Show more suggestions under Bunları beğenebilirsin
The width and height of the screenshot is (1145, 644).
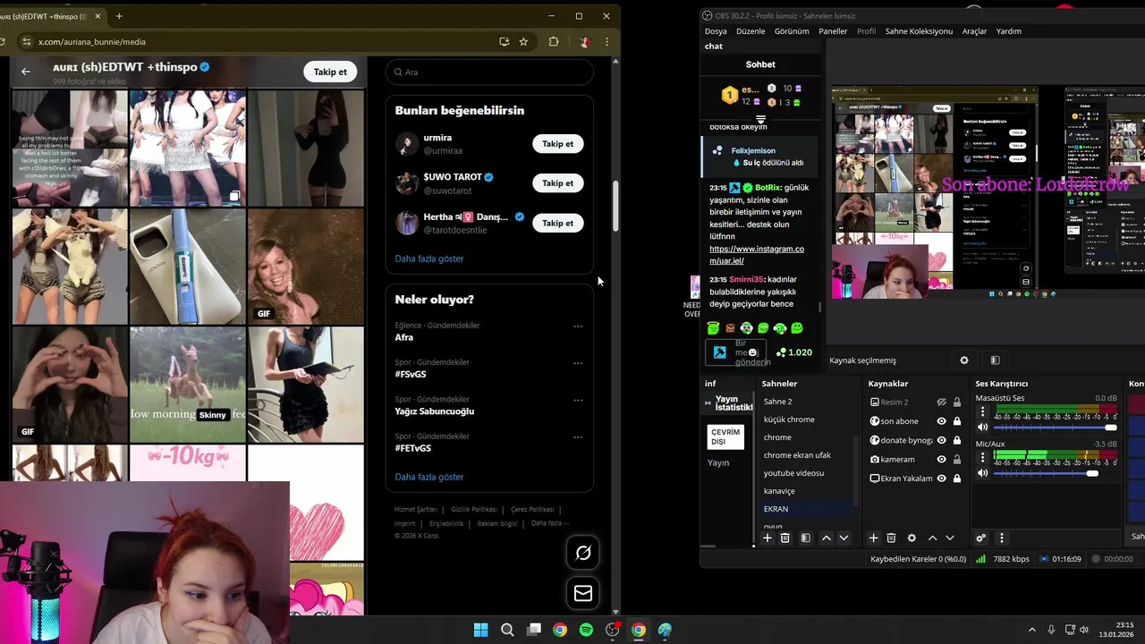click(429, 258)
